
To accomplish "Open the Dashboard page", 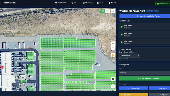I will click(60, 3).
